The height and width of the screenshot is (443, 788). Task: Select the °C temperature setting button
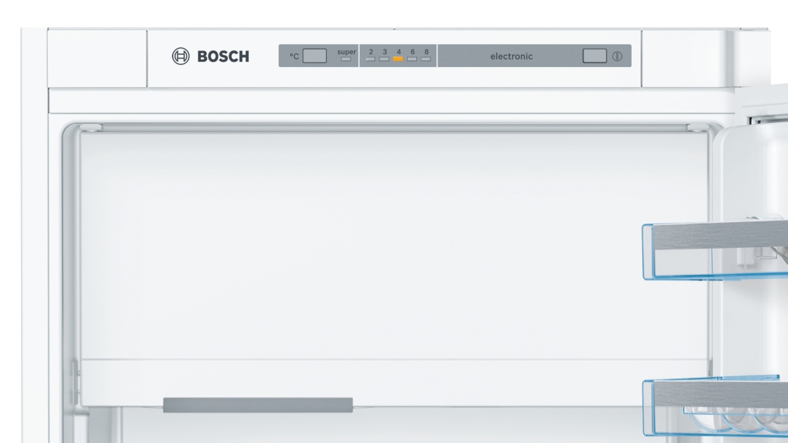(315, 56)
